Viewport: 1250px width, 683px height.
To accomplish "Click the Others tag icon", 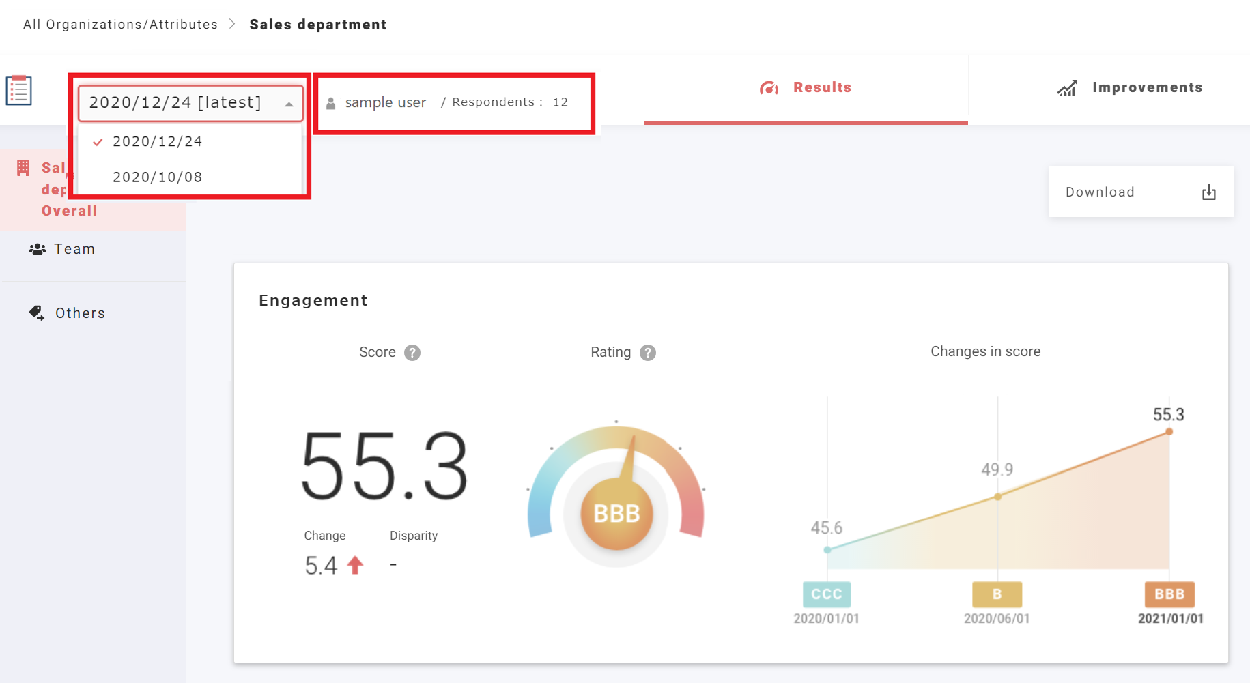I will pyautogui.click(x=37, y=313).
